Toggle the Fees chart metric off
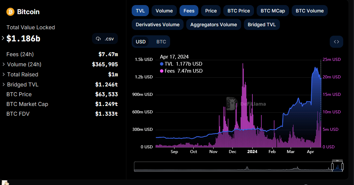Screen dimensions: 354x185 pos(189,11)
